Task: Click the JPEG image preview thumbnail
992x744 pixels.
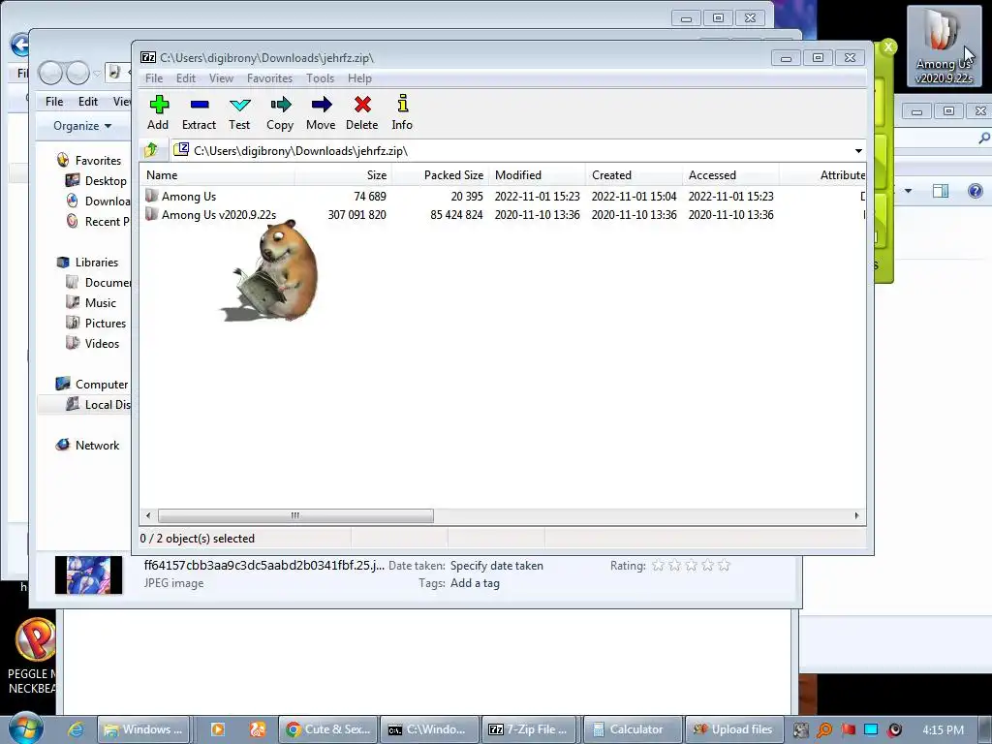Action: pos(88,574)
